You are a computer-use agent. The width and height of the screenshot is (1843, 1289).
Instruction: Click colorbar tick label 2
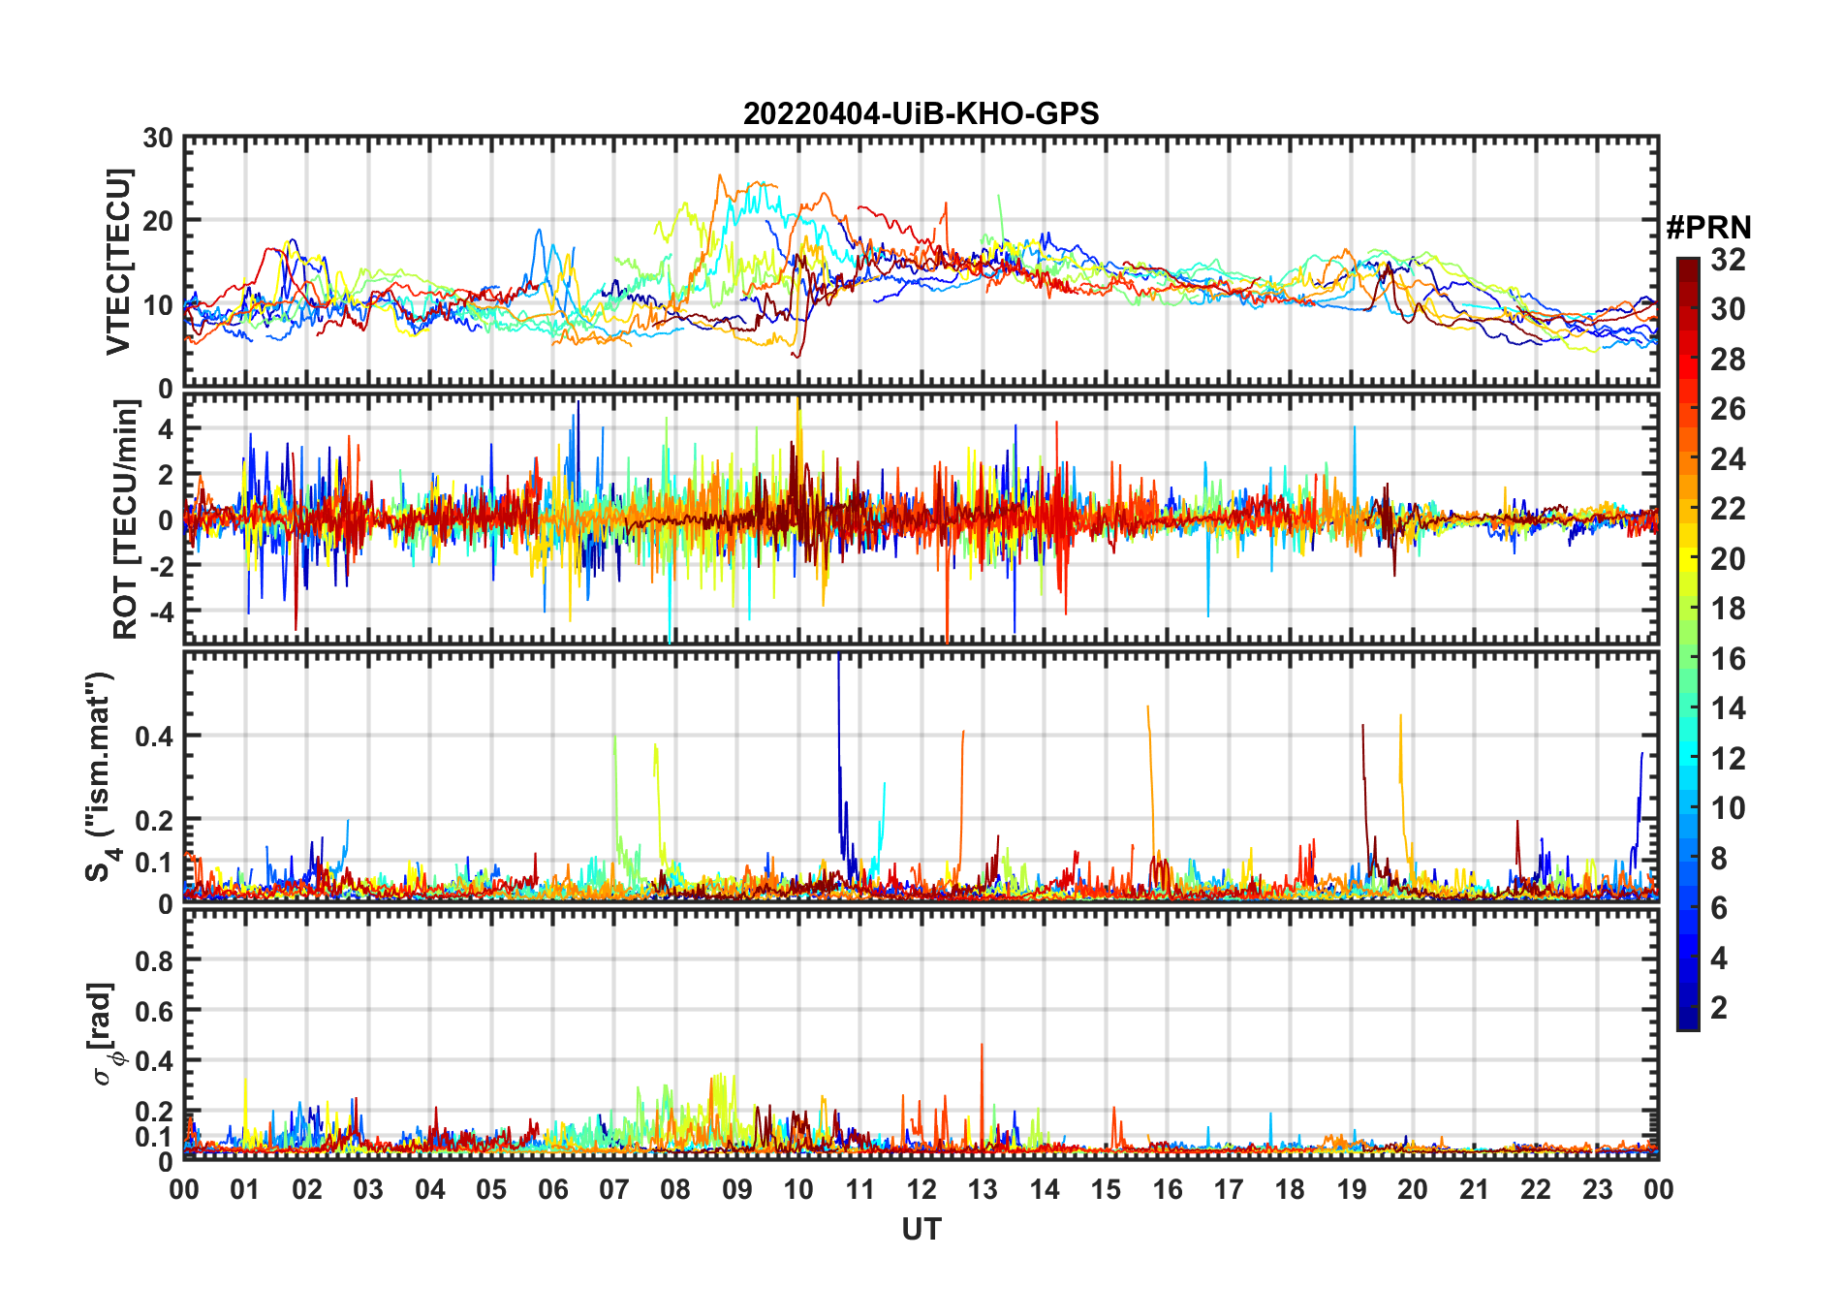click(1719, 1008)
